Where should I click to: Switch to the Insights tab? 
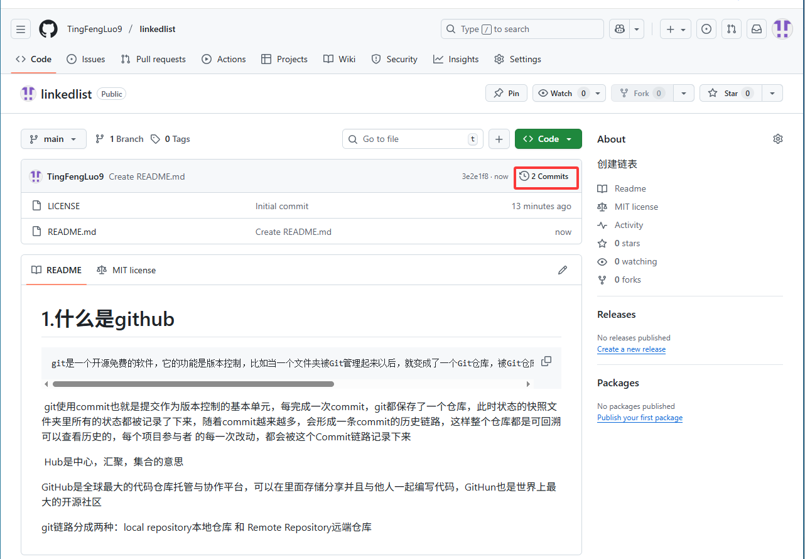(456, 59)
